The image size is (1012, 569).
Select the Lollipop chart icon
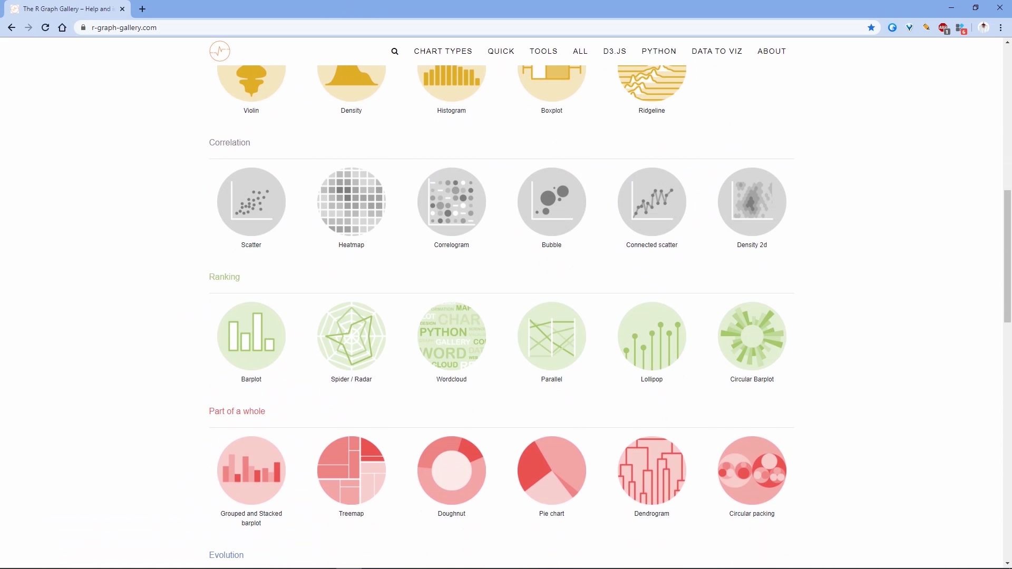pos(652,336)
